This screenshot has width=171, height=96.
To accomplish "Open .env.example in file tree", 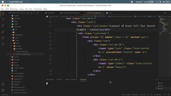I will (19, 74).
